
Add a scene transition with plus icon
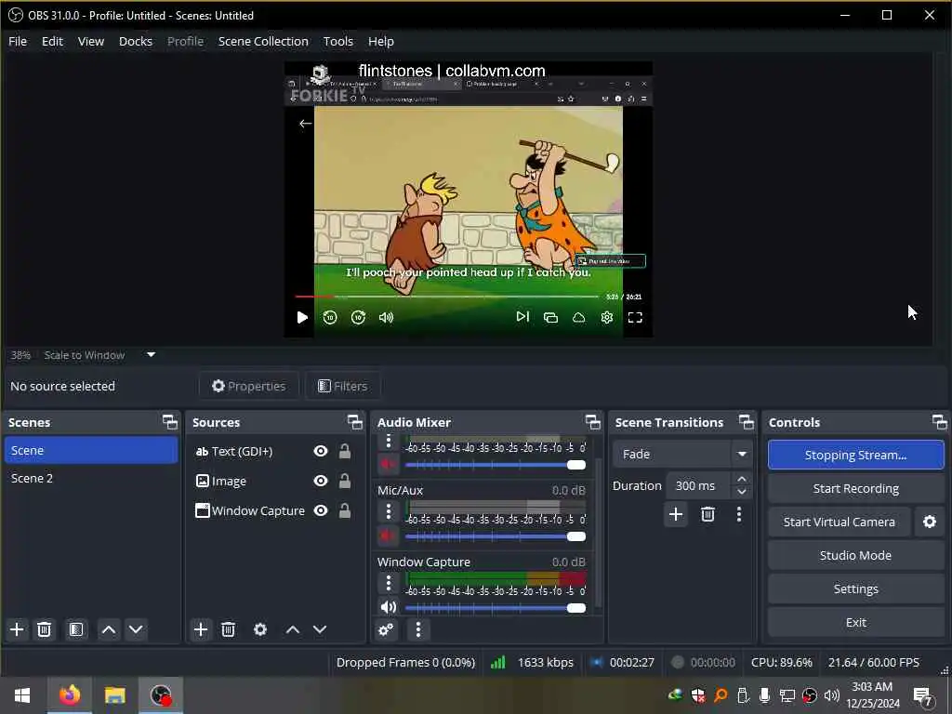676,515
